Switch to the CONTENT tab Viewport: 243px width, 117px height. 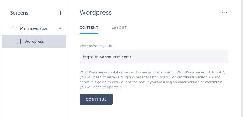[x=89, y=28]
